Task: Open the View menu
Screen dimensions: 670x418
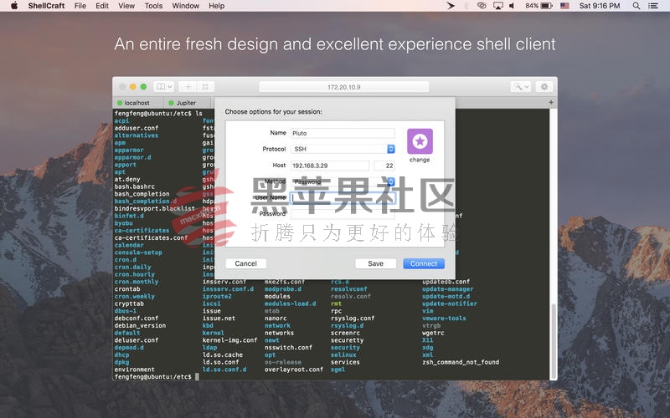Action: coord(126,6)
